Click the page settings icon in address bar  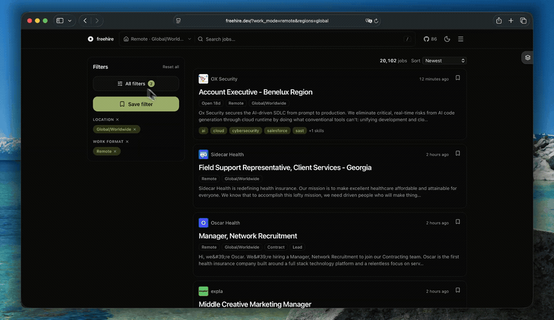tap(178, 21)
